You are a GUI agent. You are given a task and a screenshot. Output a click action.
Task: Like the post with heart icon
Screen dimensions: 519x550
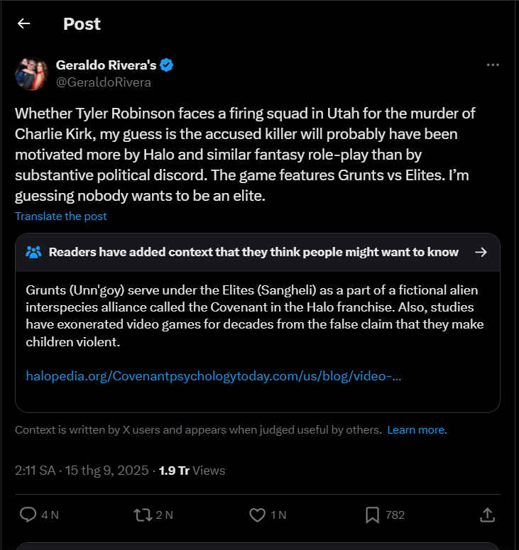point(258,515)
